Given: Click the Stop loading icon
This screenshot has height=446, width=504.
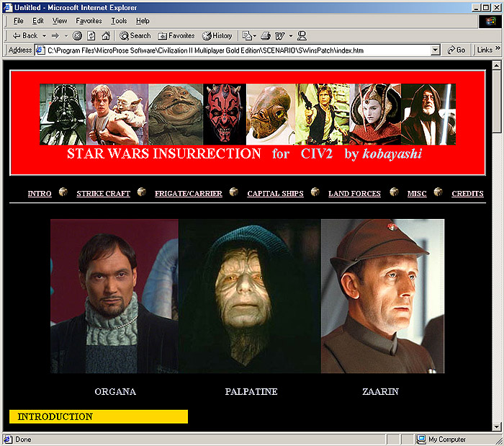Looking at the screenshot, I should click(77, 35).
